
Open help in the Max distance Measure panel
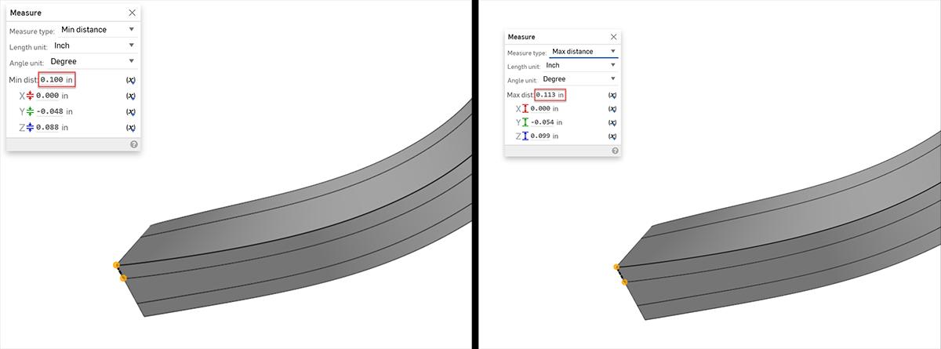(x=615, y=151)
